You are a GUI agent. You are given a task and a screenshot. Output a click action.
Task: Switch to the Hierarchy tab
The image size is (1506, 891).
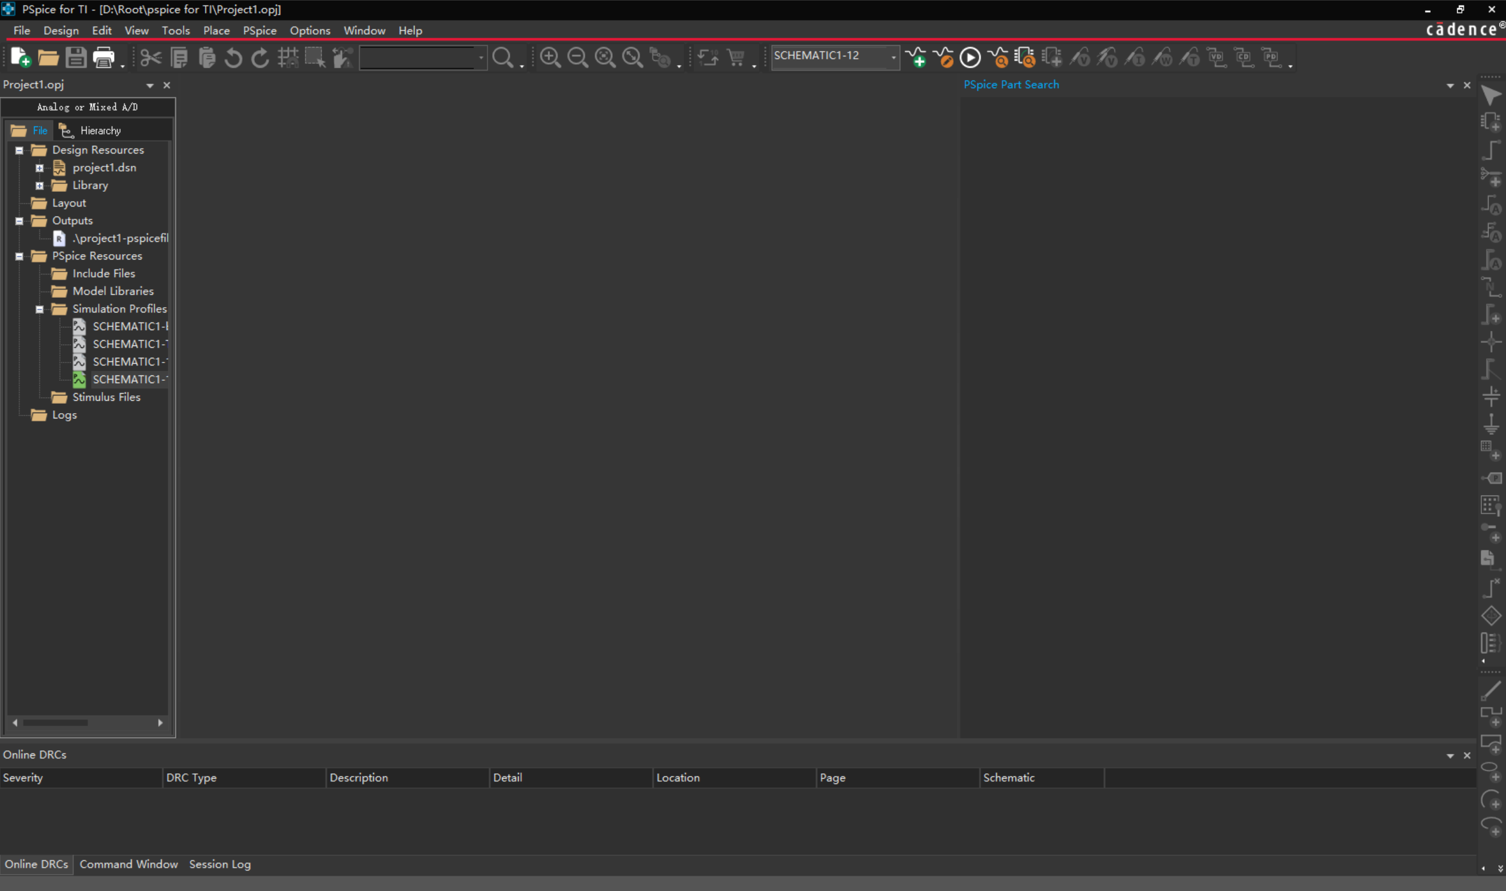[99, 130]
